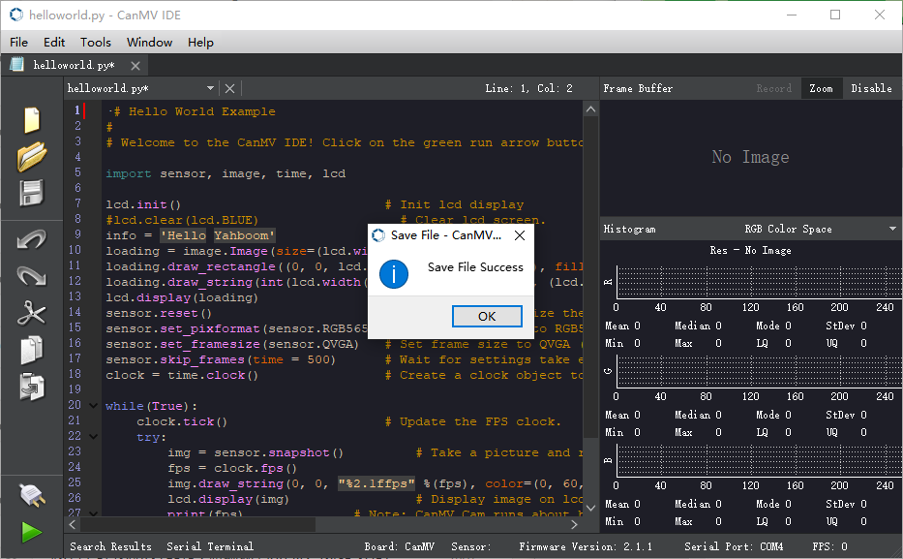The width and height of the screenshot is (903, 559).
Task: Click Serial Port: COM4 status entry
Action: coord(734,546)
